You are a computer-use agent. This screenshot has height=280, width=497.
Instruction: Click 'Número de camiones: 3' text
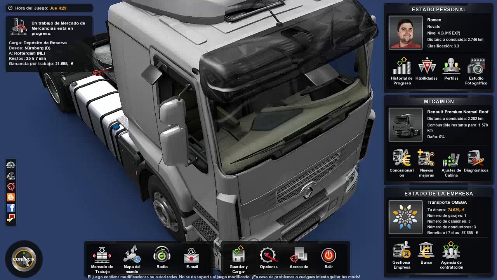coord(449,221)
